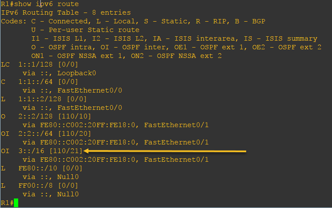Click the "via ::, Null0" line under FF00::/8
332x208 pixels.
50,194
